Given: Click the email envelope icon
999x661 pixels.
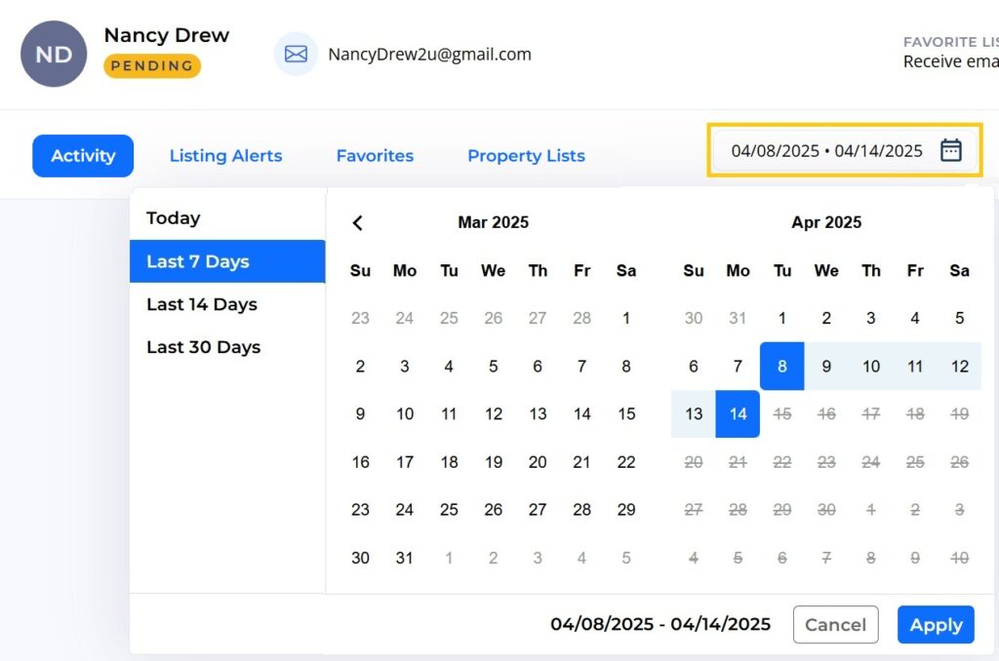Looking at the screenshot, I should click(x=296, y=55).
